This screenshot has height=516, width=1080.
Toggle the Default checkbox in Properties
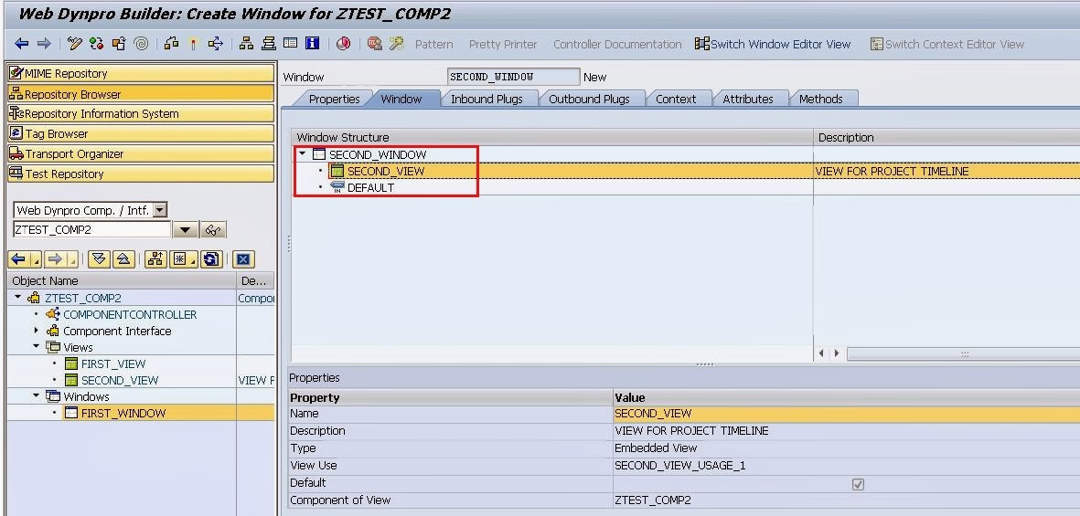point(858,484)
